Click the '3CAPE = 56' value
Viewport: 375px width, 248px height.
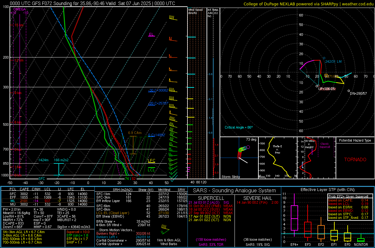(66, 217)
